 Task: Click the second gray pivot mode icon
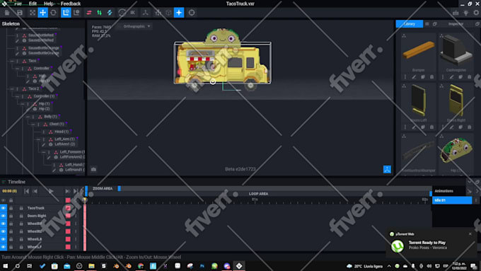(76, 13)
